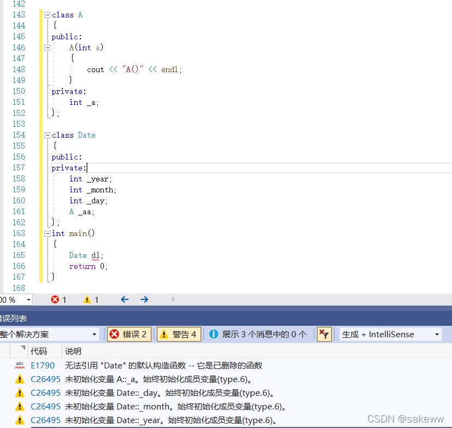Screen dimensions: 452x428
Task: Click the squiggled d1 variable on line 165
Action: (96, 256)
